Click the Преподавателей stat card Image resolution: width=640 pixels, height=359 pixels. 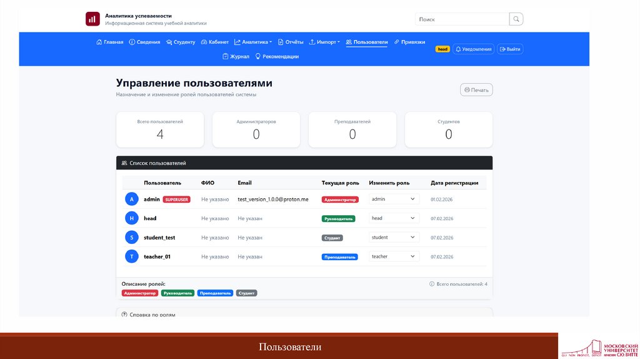[352, 130]
